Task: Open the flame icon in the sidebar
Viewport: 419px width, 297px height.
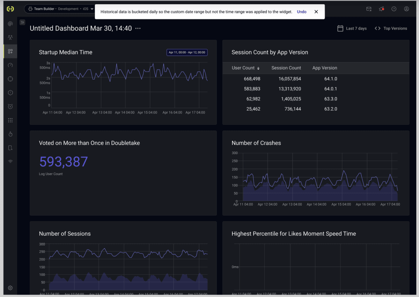Action: coord(10,134)
